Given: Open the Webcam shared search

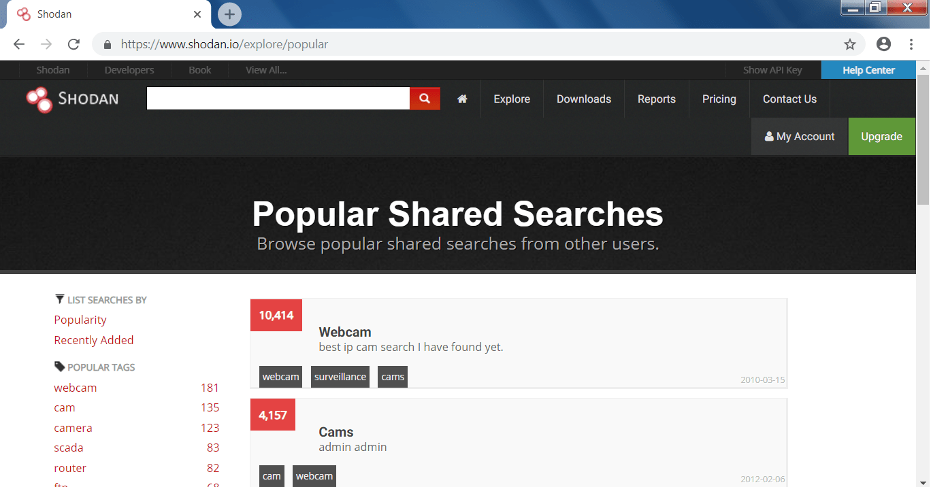Looking at the screenshot, I should (345, 332).
